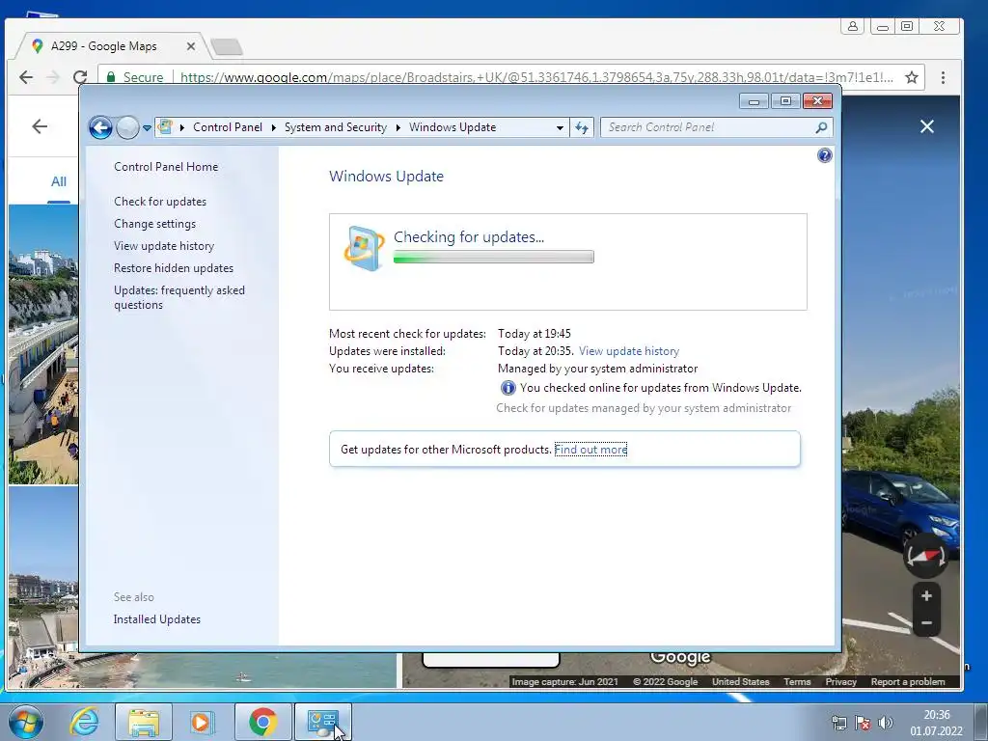This screenshot has width=988, height=741.
Task: Maximize the Windows Update window
Action: [785, 101]
